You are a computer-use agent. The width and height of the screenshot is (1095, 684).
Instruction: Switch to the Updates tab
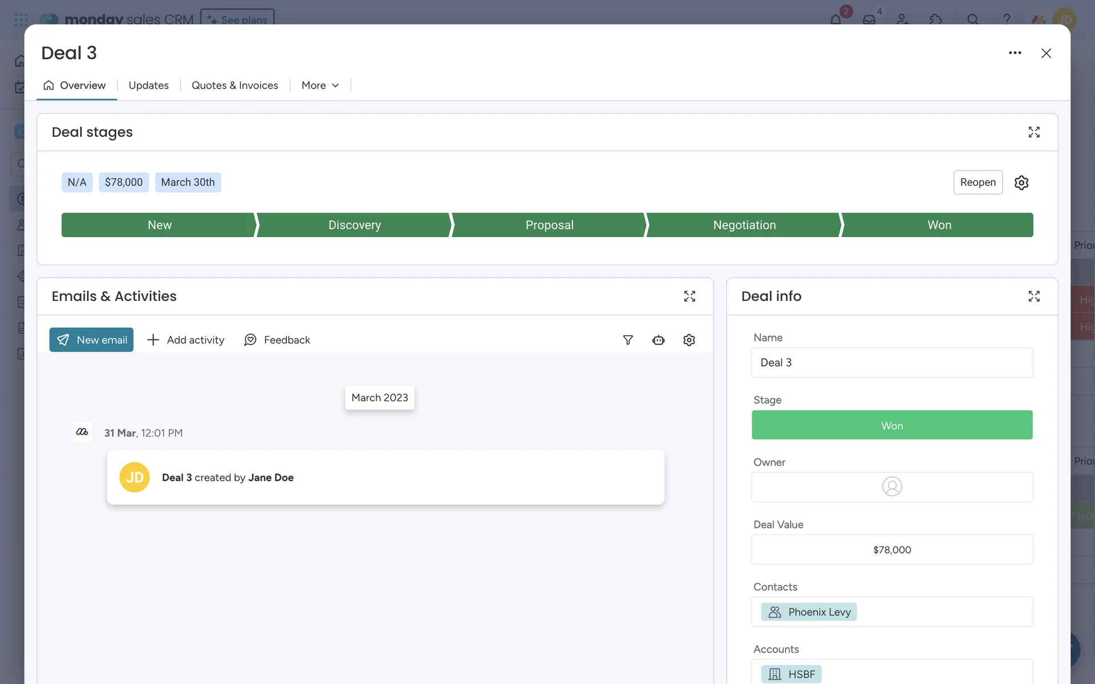[x=148, y=85]
